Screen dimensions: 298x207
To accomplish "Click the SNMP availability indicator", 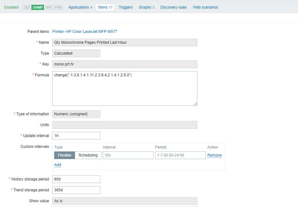I will [x=37, y=7].
